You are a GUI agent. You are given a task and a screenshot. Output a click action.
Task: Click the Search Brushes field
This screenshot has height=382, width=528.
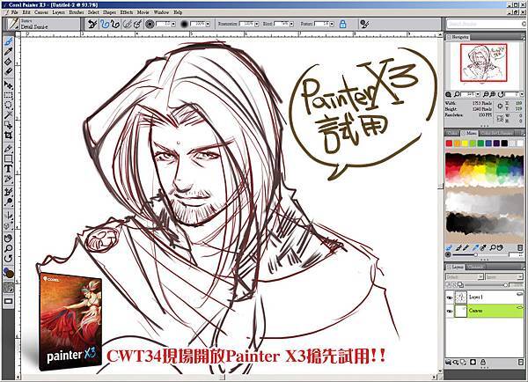(484, 24)
